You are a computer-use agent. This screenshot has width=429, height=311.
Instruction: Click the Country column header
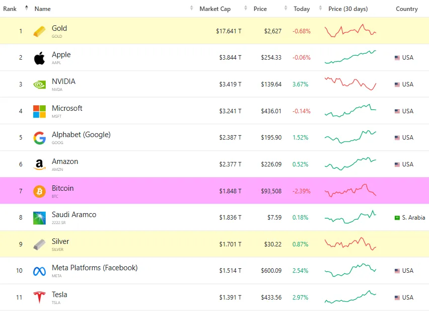pos(407,9)
